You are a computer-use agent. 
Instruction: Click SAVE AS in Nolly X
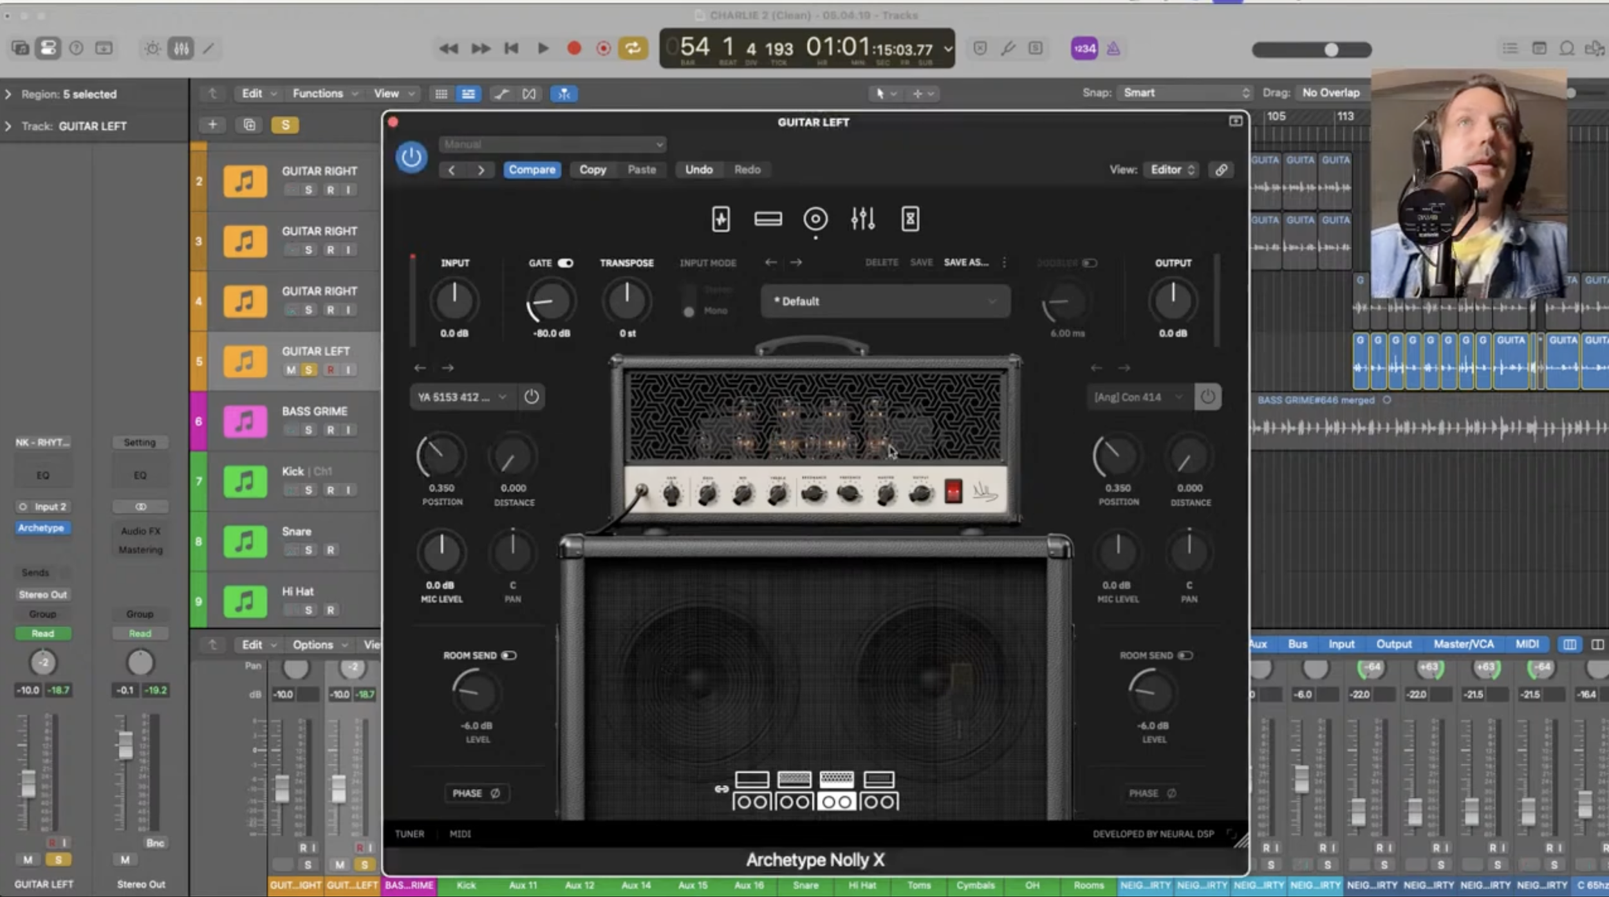point(966,262)
